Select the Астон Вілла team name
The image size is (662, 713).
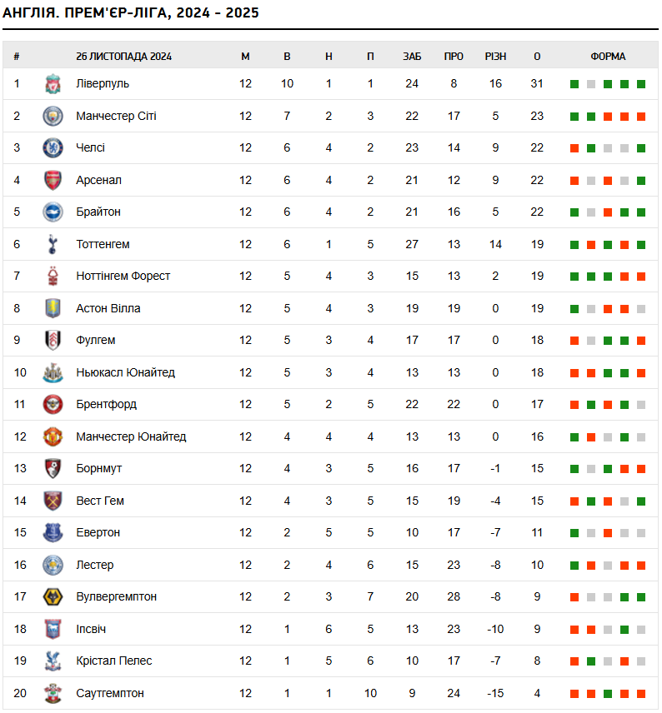pos(108,308)
